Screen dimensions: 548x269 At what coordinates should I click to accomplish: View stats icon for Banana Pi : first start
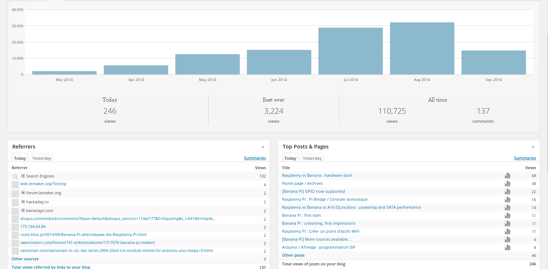click(x=507, y=216)
